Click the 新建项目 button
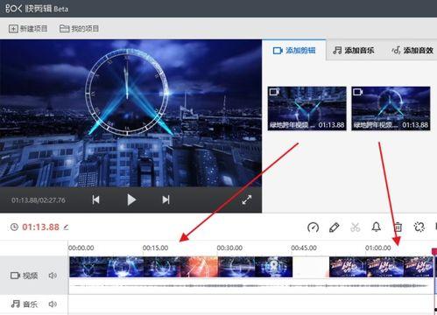This screenshot has height=315, width=437. tap(28, 29)
